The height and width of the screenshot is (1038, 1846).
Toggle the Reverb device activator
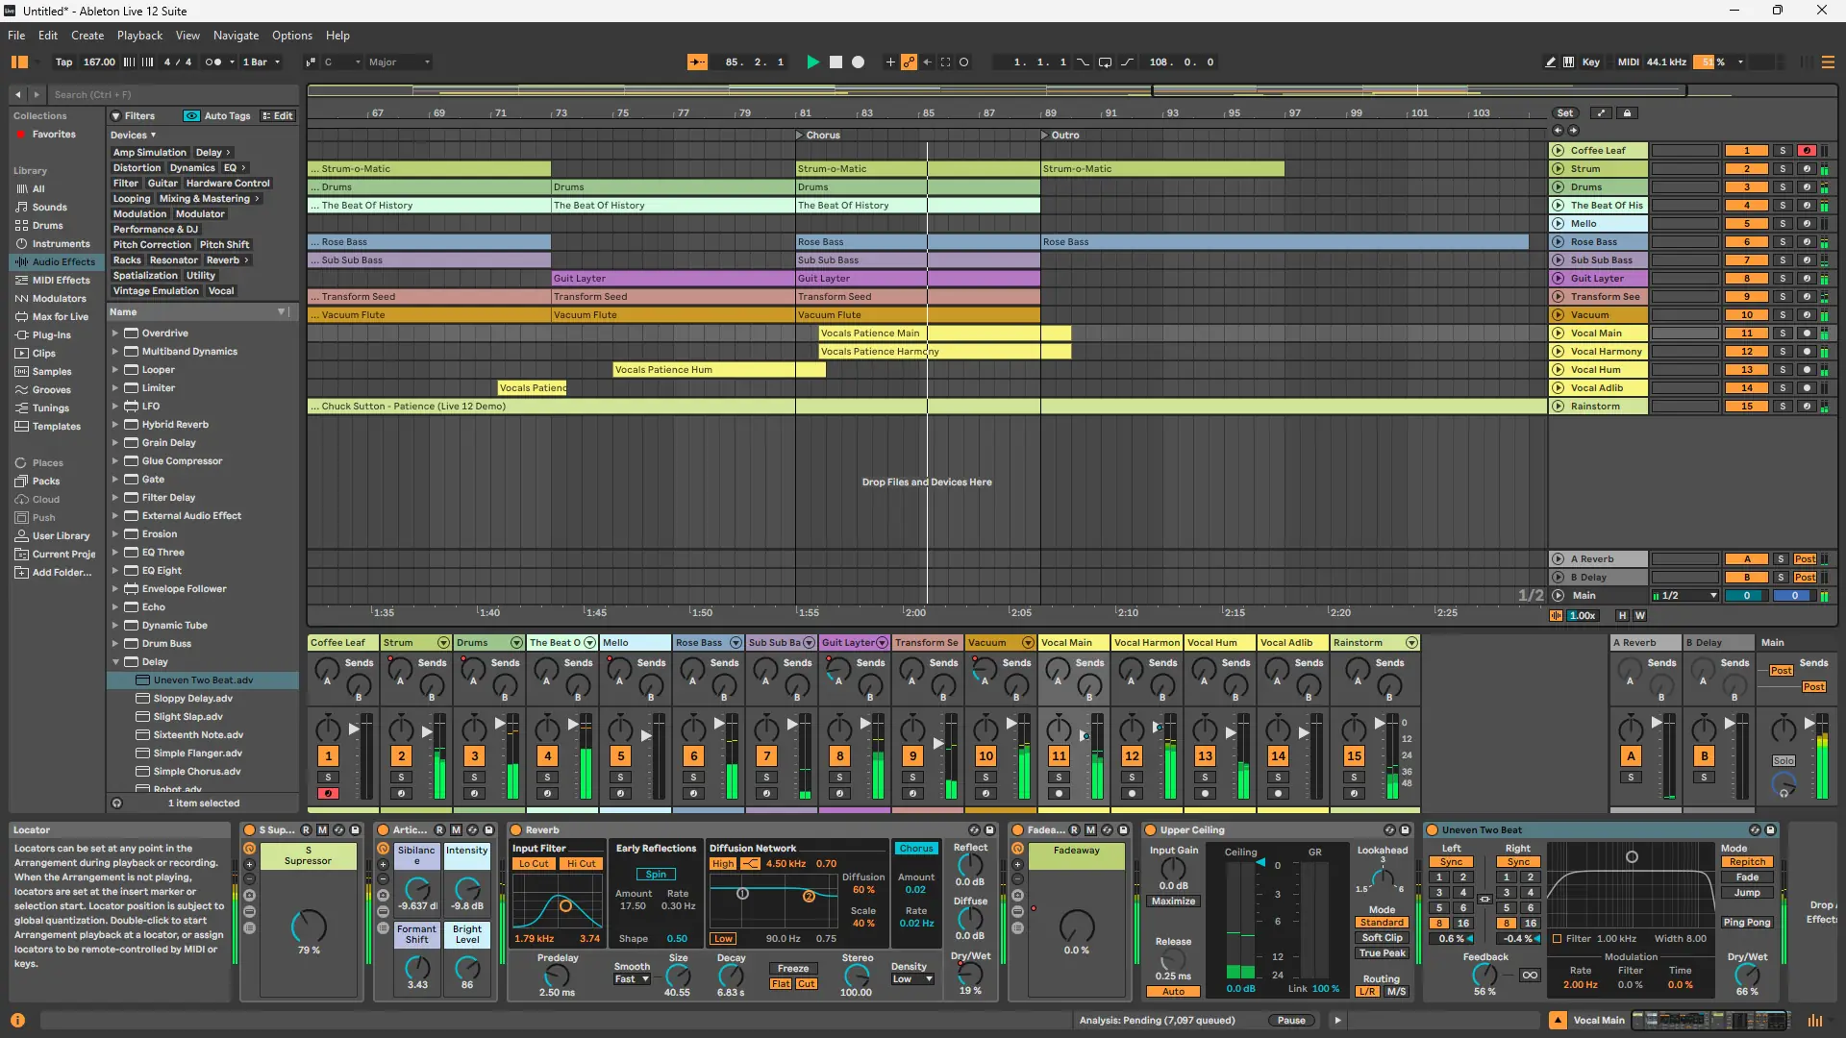(516, 830)
